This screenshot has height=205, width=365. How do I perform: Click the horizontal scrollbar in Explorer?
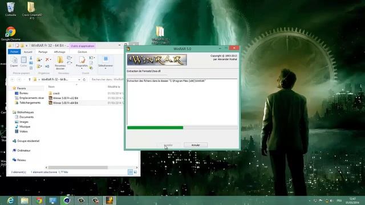pos(78,167)
